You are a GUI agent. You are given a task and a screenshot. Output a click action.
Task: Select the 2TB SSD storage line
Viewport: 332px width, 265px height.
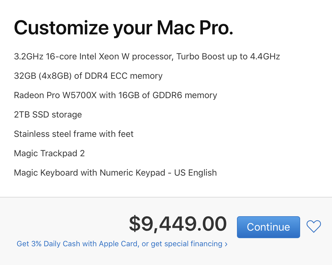pos(48,115)
